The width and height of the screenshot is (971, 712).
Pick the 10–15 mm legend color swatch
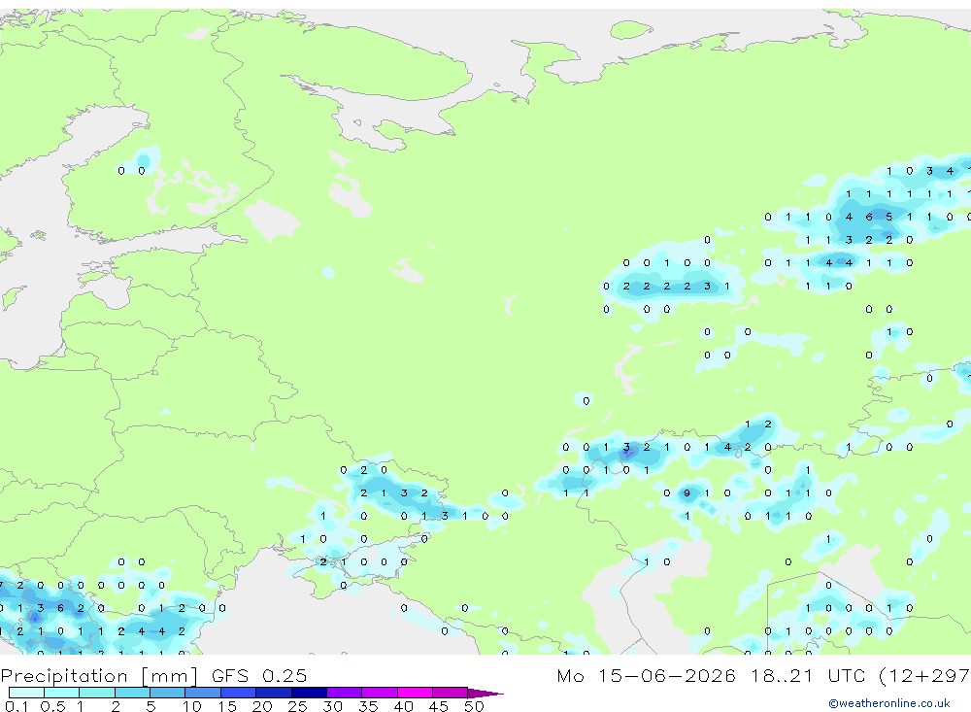tap(203, 693)
